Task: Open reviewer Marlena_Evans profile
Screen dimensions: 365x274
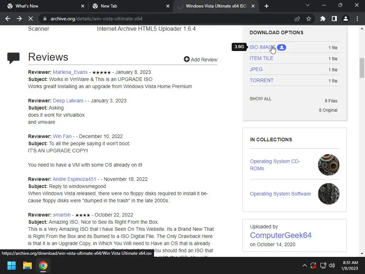Action: coord(70,72)
